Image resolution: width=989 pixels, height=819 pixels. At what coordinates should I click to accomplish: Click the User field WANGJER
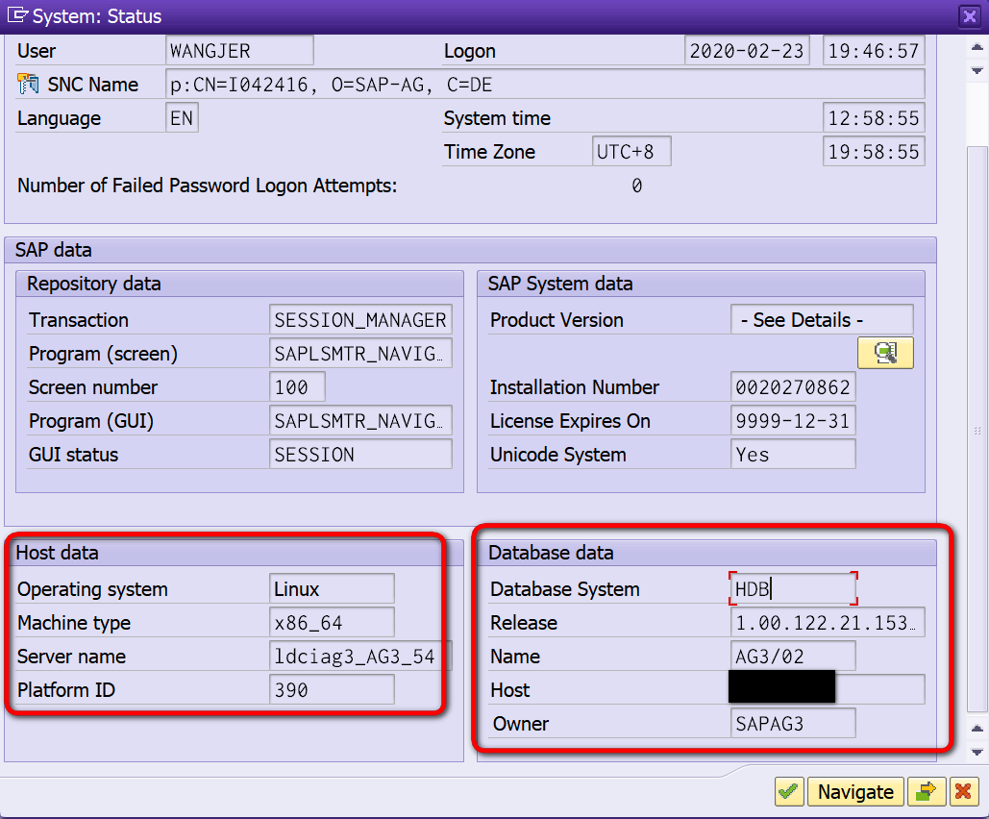pyautogui.click(x=239, y=51)
